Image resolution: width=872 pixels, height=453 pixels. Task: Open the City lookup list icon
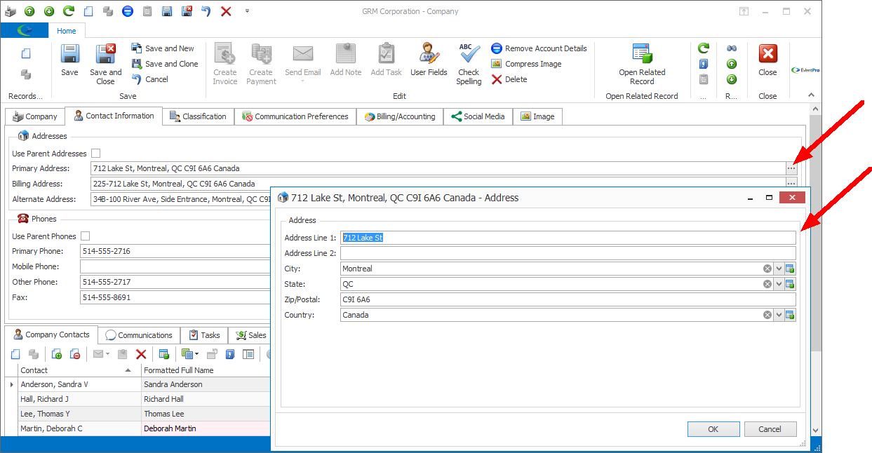791,269
